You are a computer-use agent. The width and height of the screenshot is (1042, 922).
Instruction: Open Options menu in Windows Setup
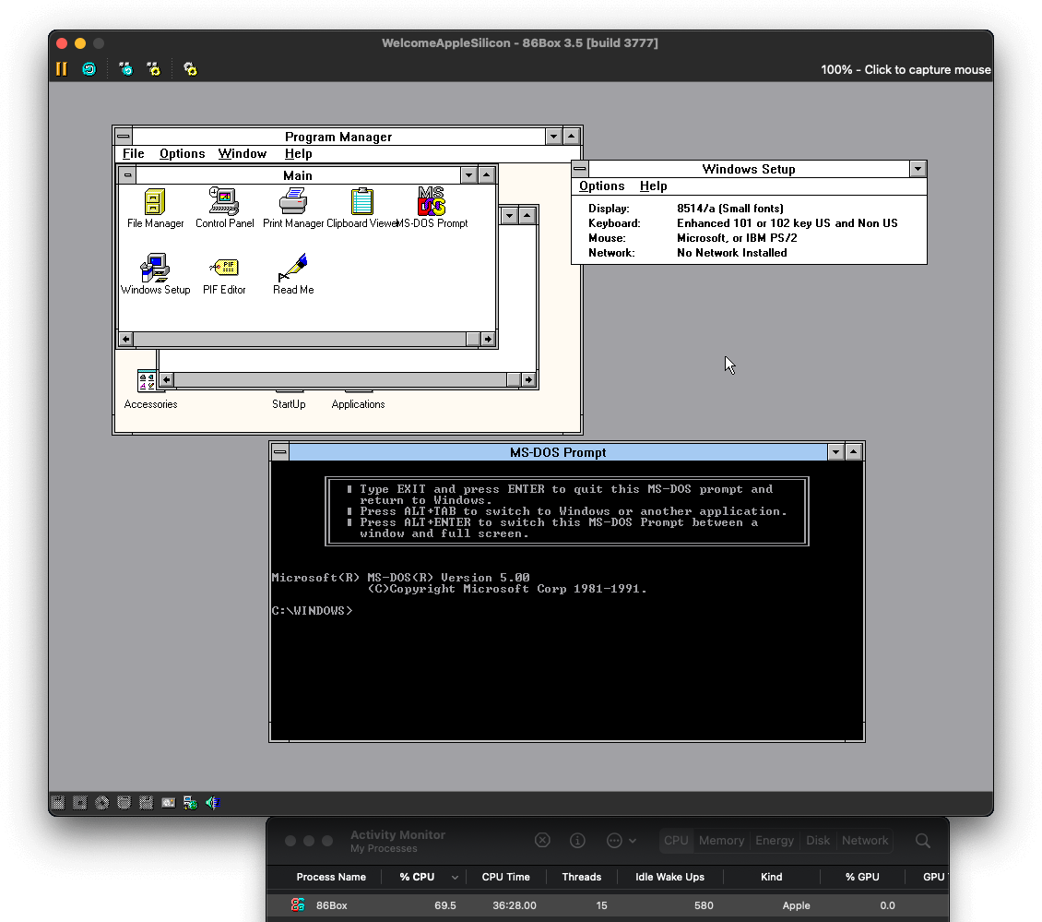tap(601, 186)
